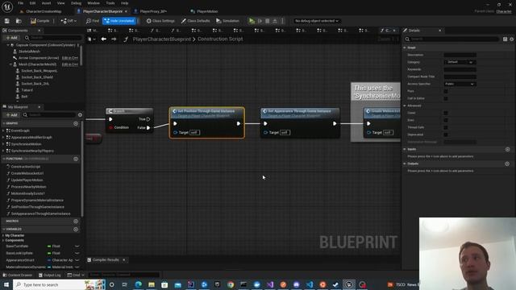Image resolution: width=516 pixels, height=290 pixels.
Task: Click the Save blueprint icon
Action: click(7, 21)
